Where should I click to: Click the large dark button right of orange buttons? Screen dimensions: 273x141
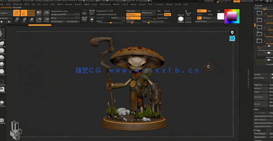tap(148, 13)
